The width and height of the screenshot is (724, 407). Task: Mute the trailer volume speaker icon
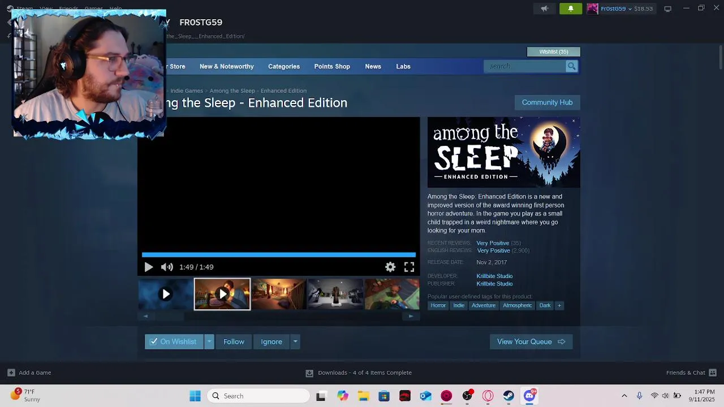click(166, 267)
